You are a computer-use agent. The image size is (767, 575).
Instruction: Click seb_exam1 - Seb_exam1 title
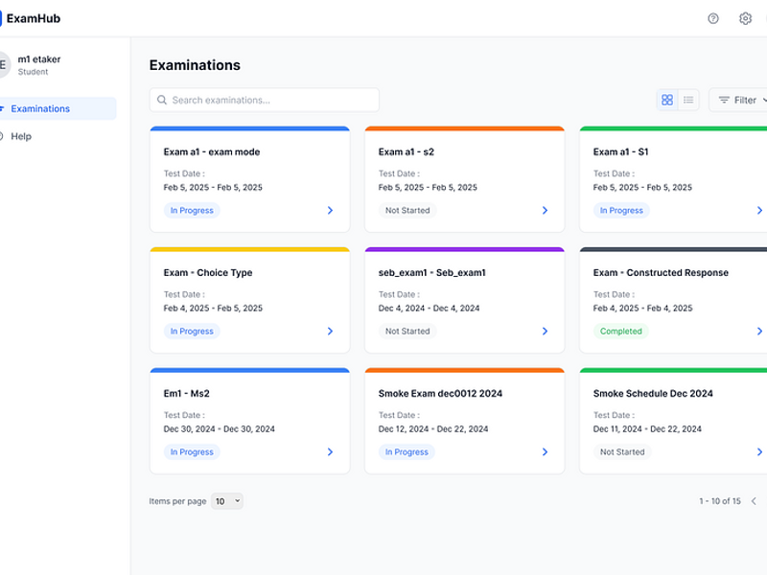432,273
